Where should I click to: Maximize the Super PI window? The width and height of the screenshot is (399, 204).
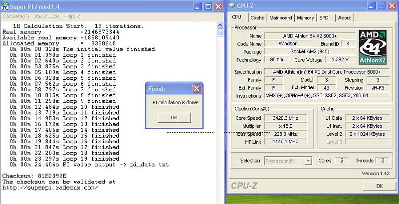(x=208, y=6)
